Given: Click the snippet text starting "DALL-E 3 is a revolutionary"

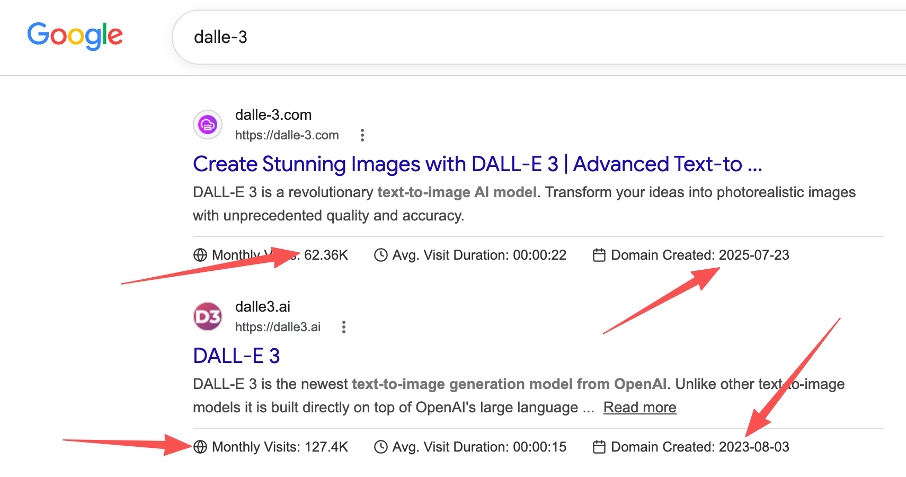Looking at the screenshot, I should 525,204.
